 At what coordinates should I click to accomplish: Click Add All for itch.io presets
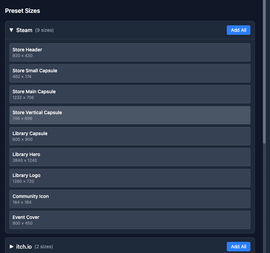click(x=238, y=247)
